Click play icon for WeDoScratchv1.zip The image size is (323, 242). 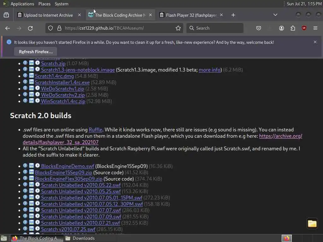pyautogui.click(x=38, y=88)
